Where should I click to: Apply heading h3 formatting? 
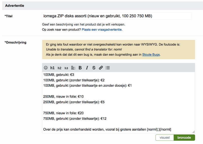[66, 68]
